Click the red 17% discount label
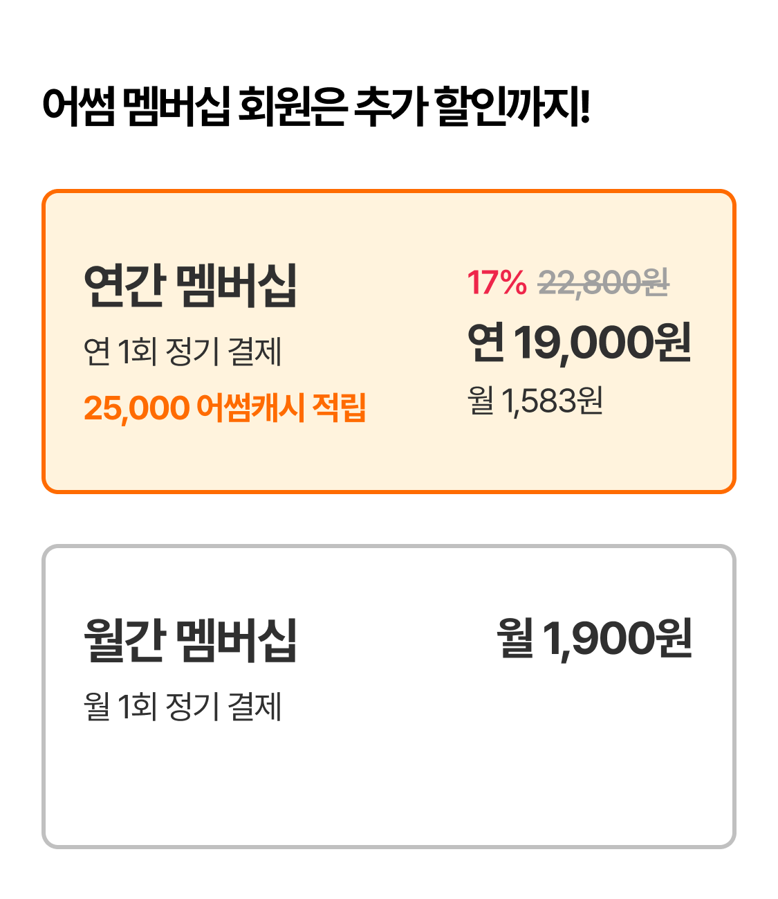This screenshot has width=778, height=899. tap(497, 282)
